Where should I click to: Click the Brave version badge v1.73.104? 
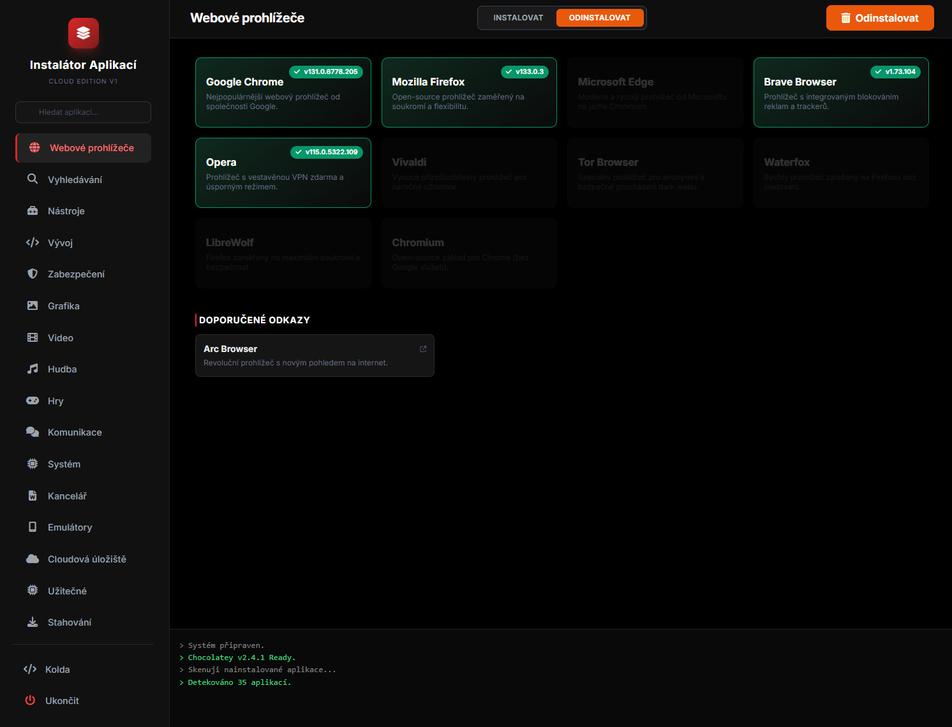tap(895, 72)
